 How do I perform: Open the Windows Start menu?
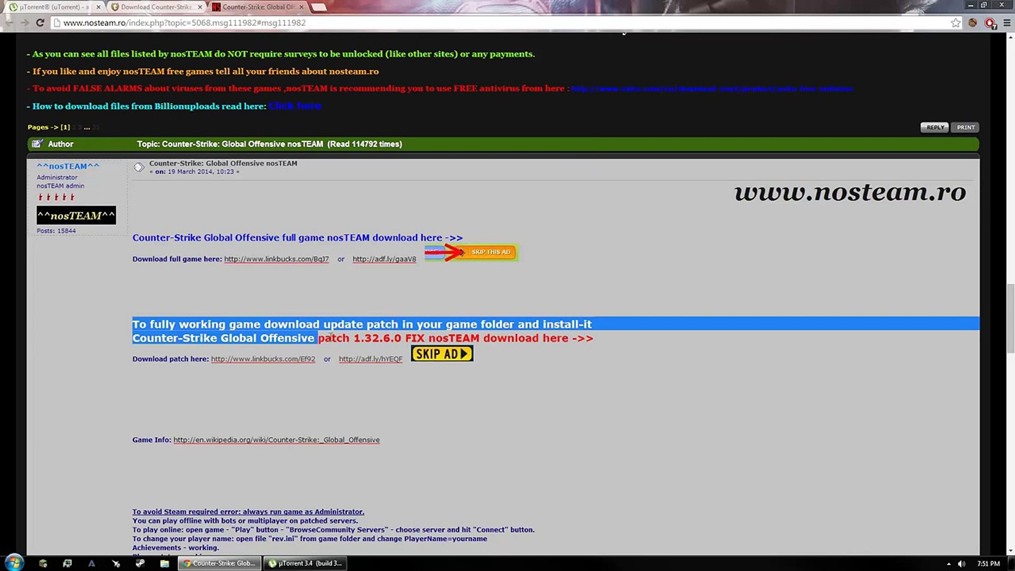pos(14,563)
